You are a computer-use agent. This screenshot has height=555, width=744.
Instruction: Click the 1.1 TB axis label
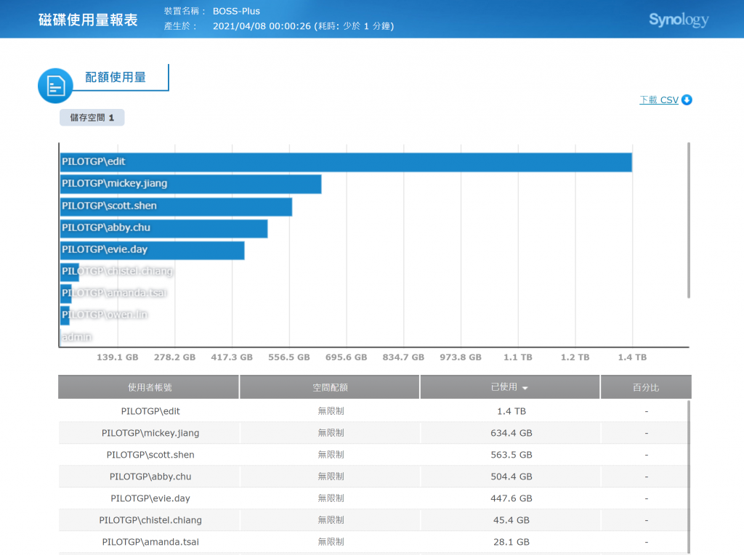[x=517, y=357]
